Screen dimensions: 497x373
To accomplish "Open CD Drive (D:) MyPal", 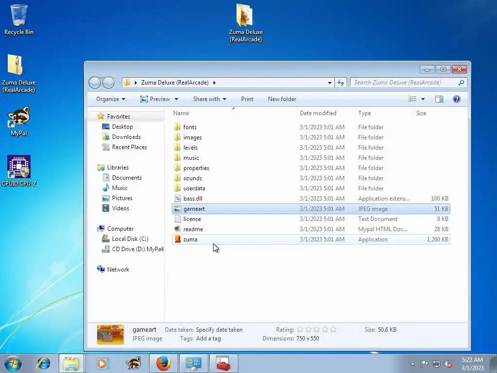I will click(137, 249).
